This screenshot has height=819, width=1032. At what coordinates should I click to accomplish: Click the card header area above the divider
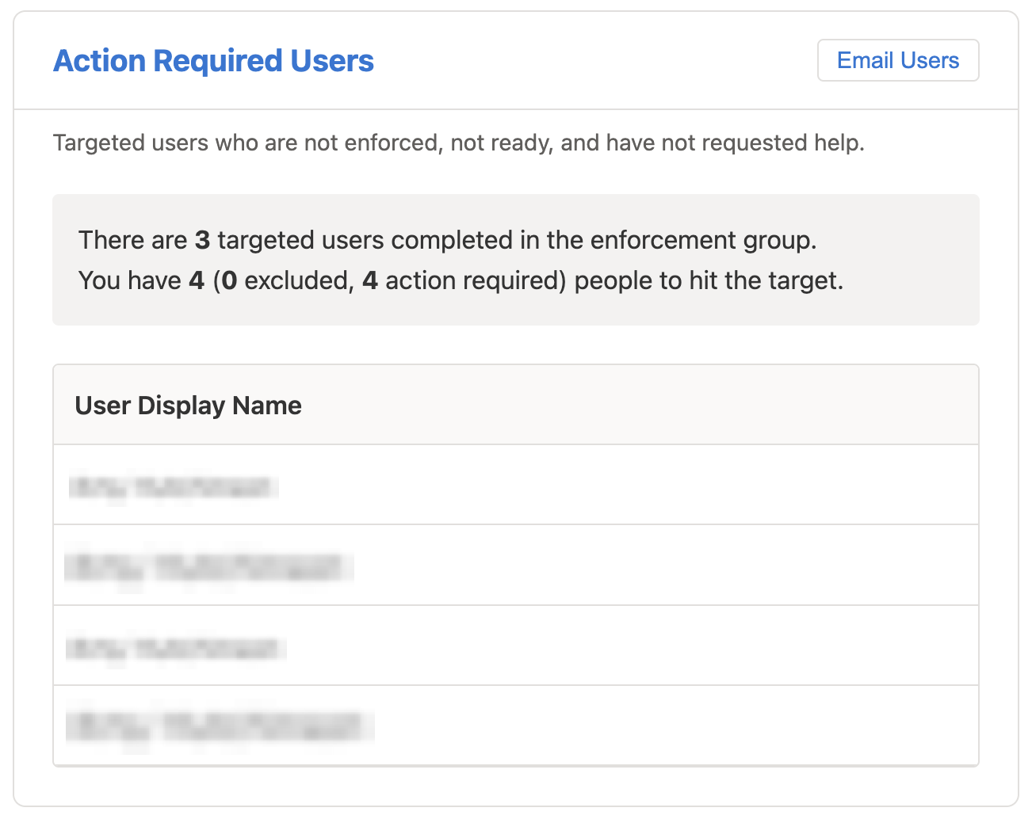[515, 59]
